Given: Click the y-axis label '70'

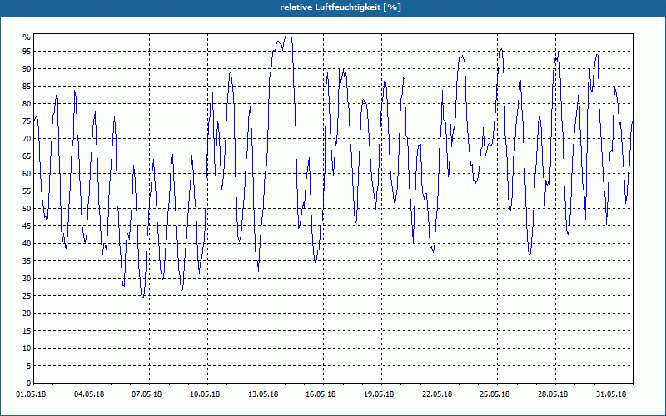Looking at the screenshot, I should [x=27, y=138].
